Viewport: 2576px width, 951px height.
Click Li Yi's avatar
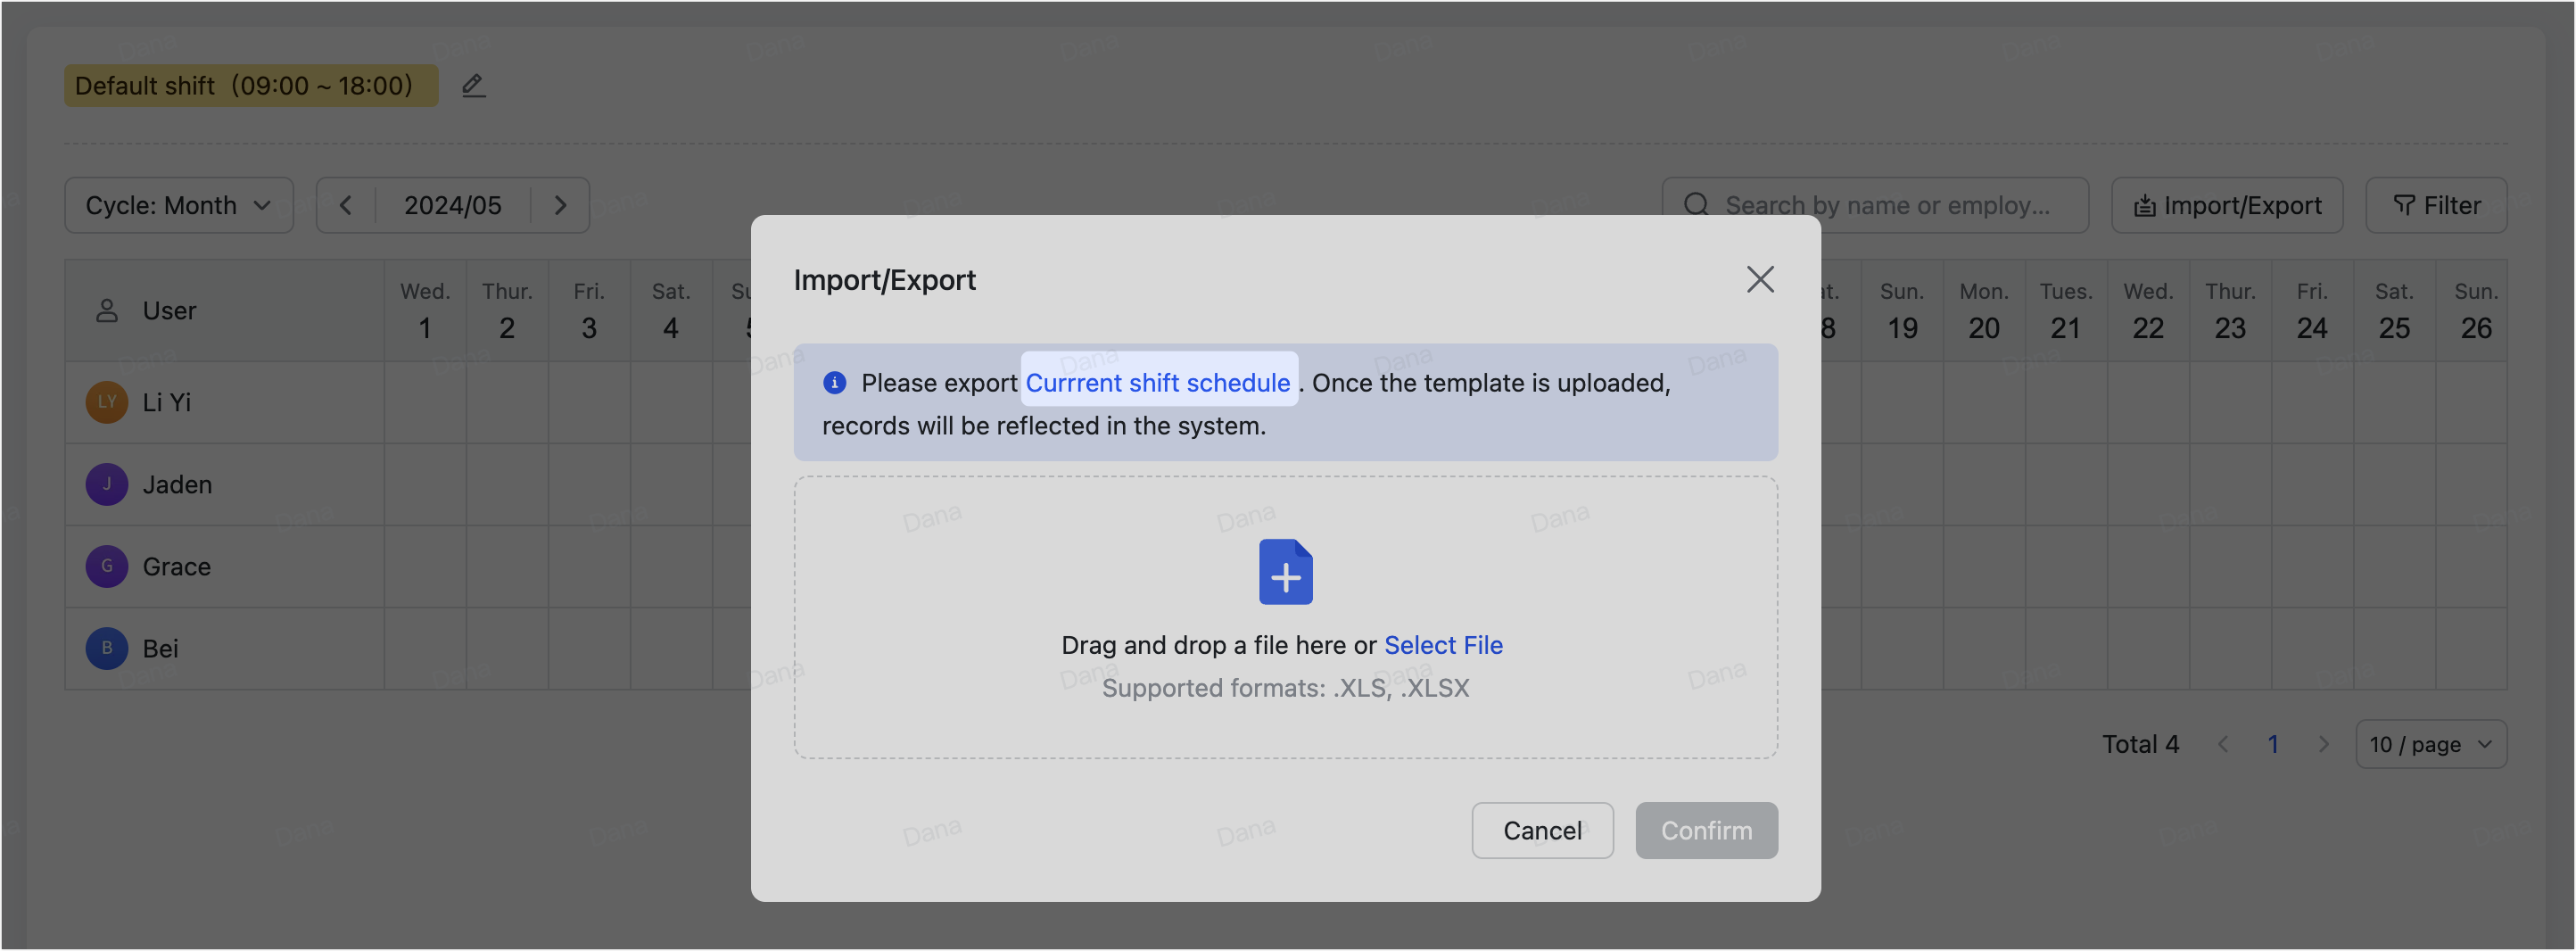coord(106,402)
